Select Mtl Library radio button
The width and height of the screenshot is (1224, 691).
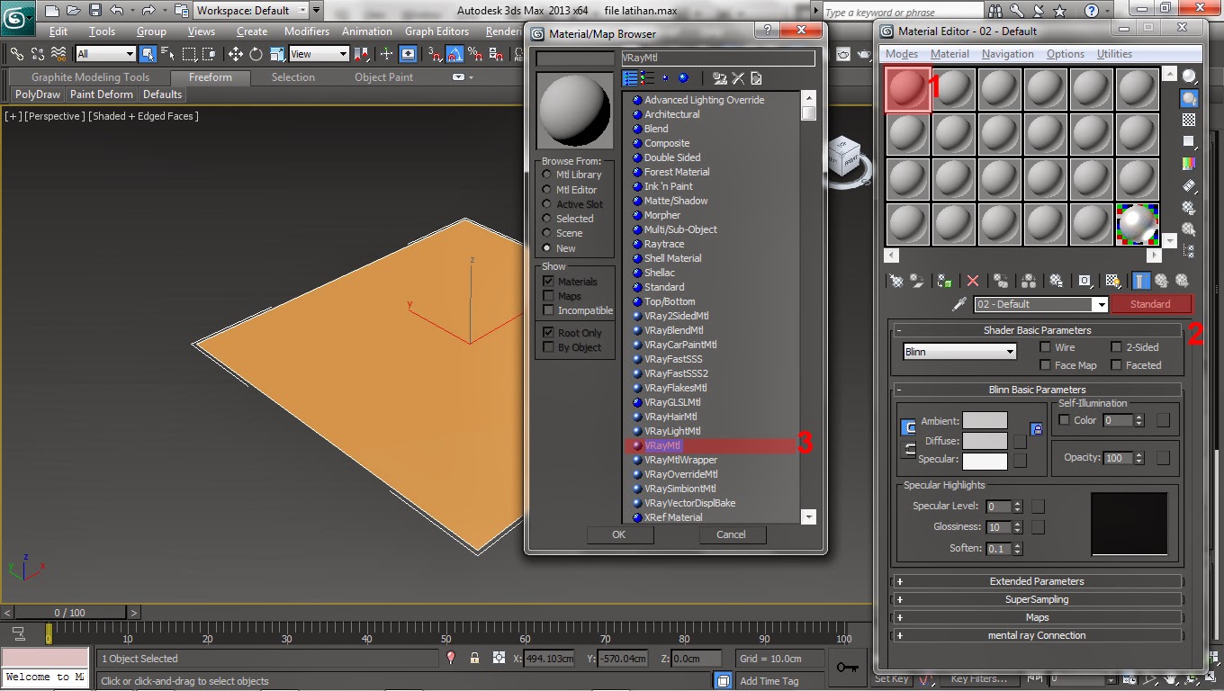tap(547, 175)
